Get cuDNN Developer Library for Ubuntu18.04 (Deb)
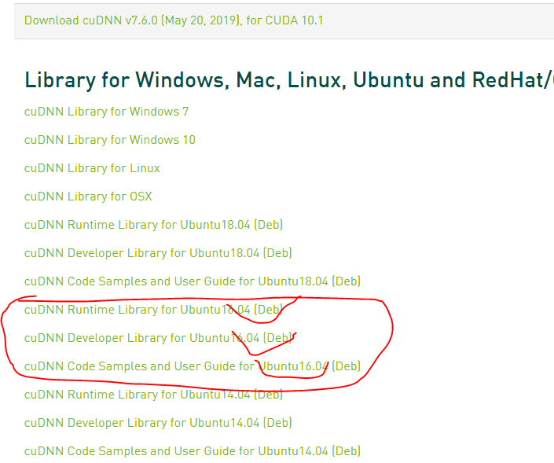Image resolution: width=554 pixels, height=463 pixels. [x=158, y=253]
